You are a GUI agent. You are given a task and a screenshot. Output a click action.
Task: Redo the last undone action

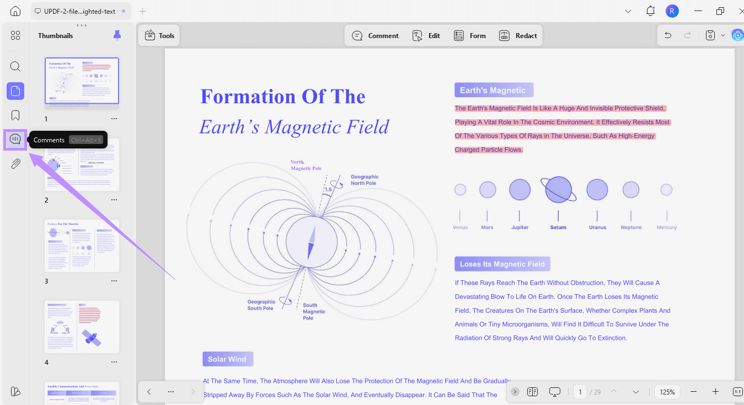click(688, 35)
